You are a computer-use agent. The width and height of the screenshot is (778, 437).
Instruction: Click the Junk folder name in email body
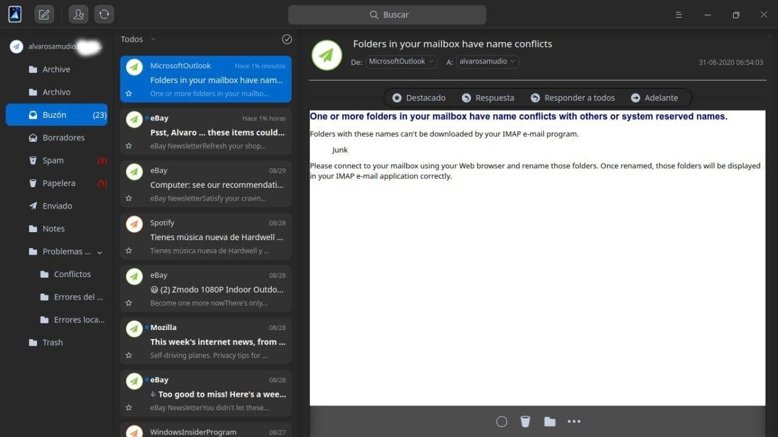click(340, 150)
